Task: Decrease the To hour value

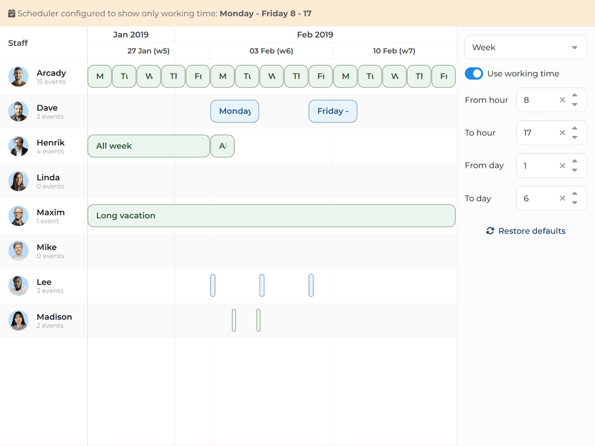Action: click(575, 138)
